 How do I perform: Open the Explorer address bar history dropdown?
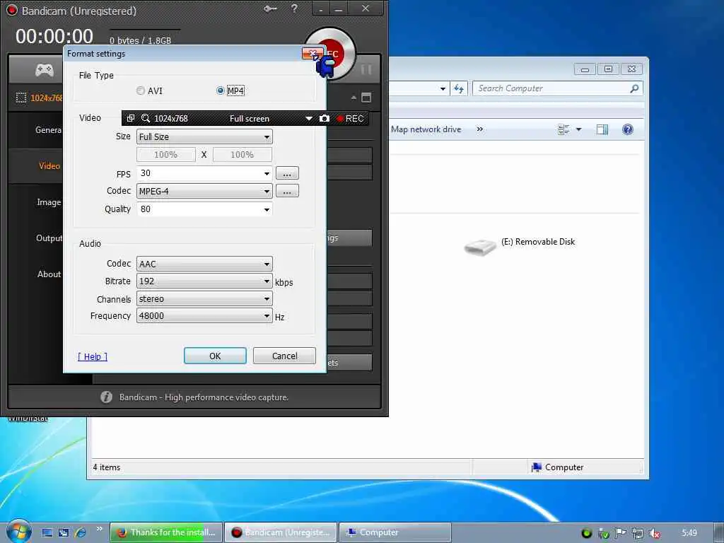pyautogui.click(x=443, y=88)
